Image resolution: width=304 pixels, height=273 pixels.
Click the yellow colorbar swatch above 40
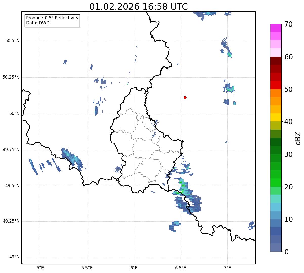tap(276, 117)
